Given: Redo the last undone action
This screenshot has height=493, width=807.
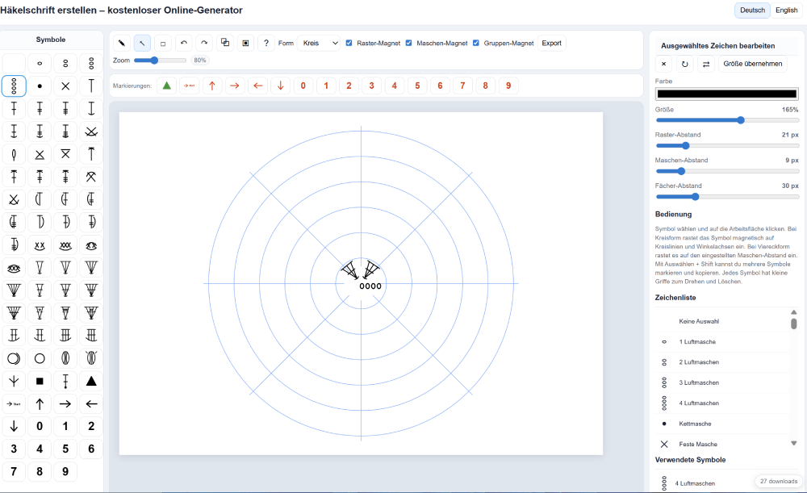Looking at the screenshot, I should click(x=204, y=44).
